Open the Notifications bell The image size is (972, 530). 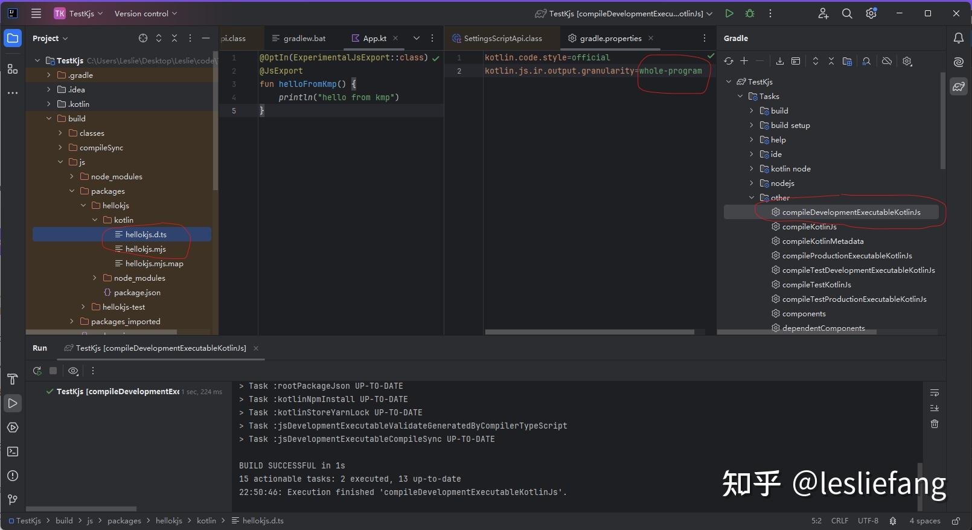pos(959,38)
